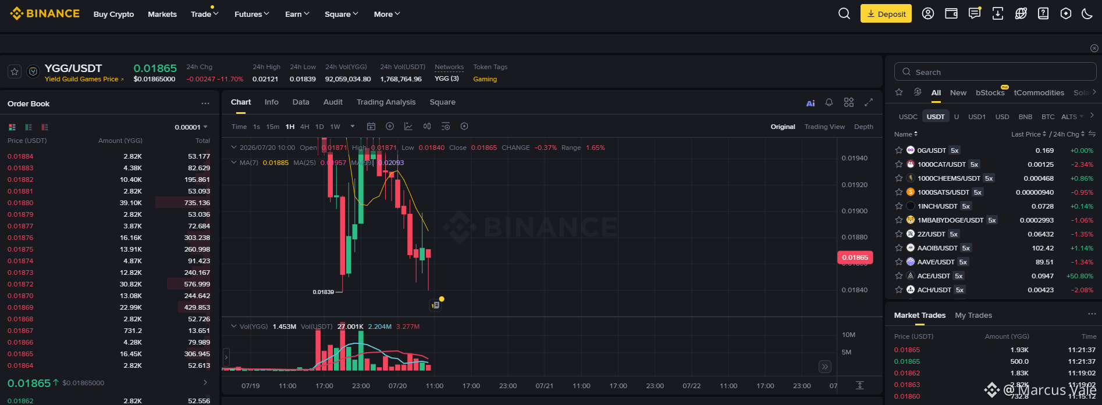Open order book decimal precision 0.00001 dropdown
Viewport: 1102px width, 405px height.
coord(191,127)
